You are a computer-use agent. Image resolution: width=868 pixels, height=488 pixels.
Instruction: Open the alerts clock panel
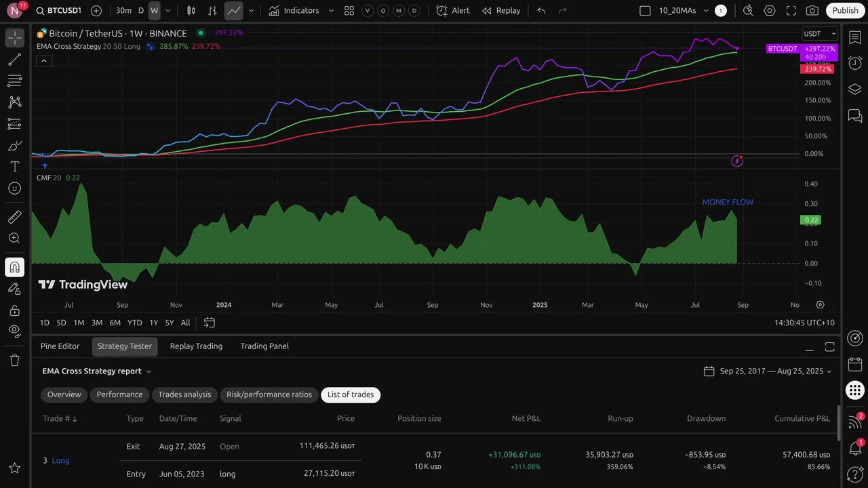coord(854,64)
